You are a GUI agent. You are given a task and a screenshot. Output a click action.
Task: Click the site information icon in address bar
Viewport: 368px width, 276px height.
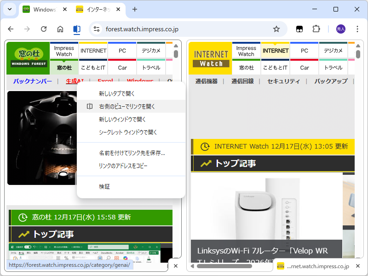coord(97,29)
